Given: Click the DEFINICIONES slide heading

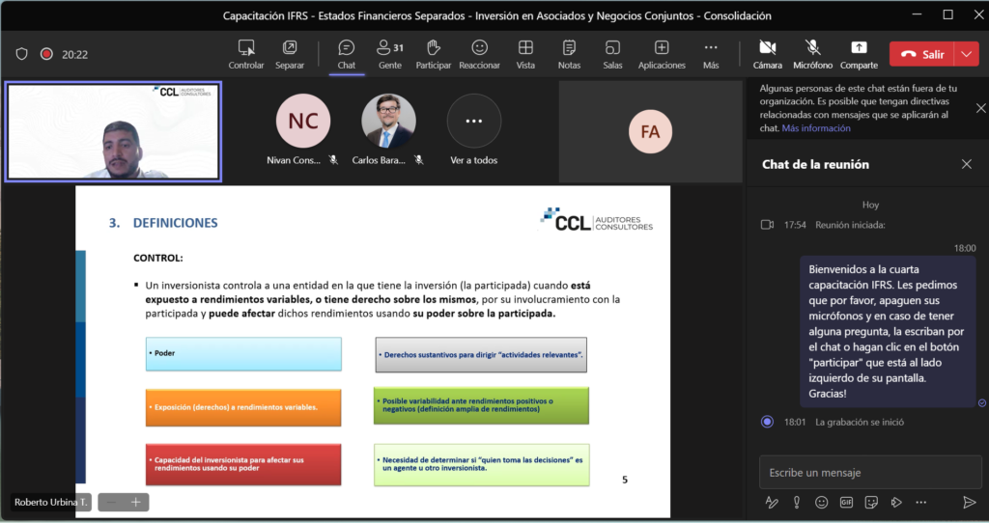Looking at the screenshot, I should click(x=176, y=223).
